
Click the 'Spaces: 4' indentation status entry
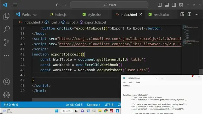(x=94, y=104)
